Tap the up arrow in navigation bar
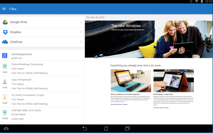Image resolution: width=213 pixels, height=133 pixels. [x=6, y=128]
